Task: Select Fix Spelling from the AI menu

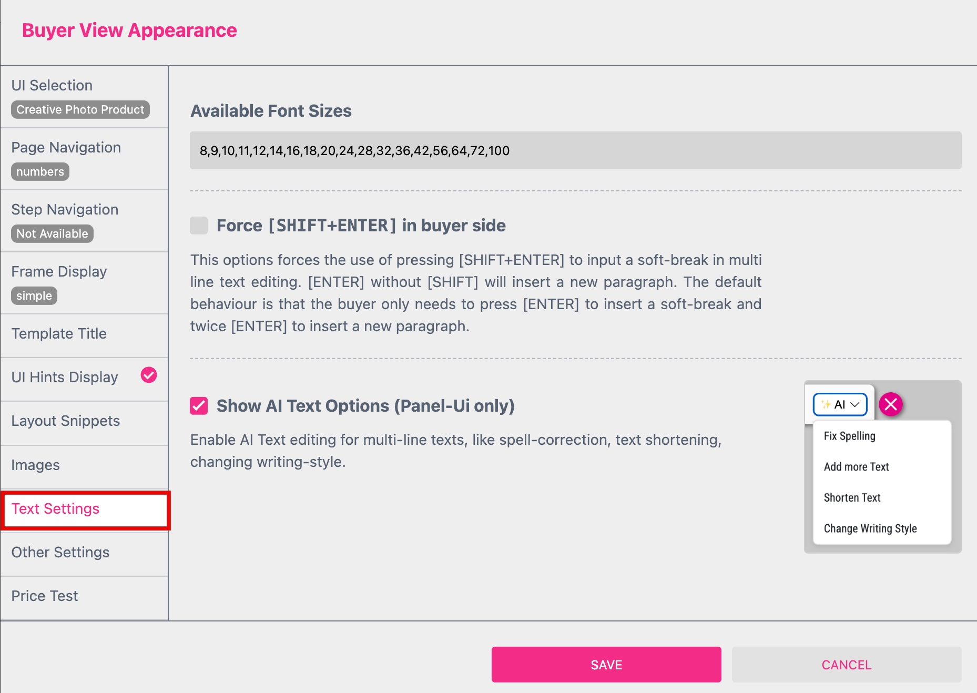Action: click(849, 435)
